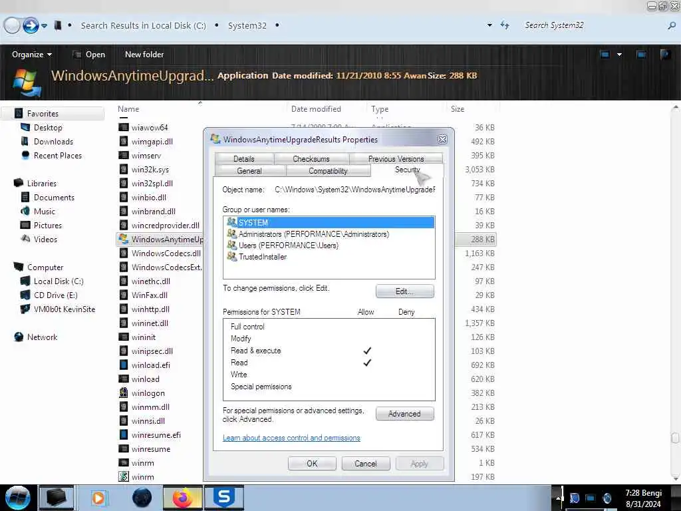Open Videos library icon
Screen dimensions: 681x511
pos(25,239)
